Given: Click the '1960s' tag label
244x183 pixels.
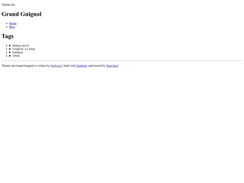Looking at the screenshot, I should coord(16,56).
